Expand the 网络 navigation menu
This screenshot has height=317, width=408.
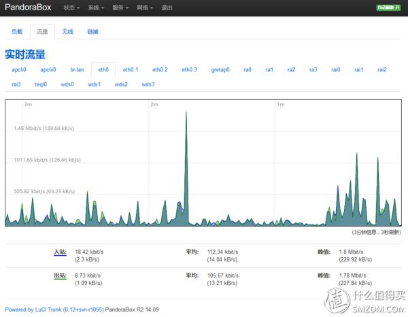145,7
